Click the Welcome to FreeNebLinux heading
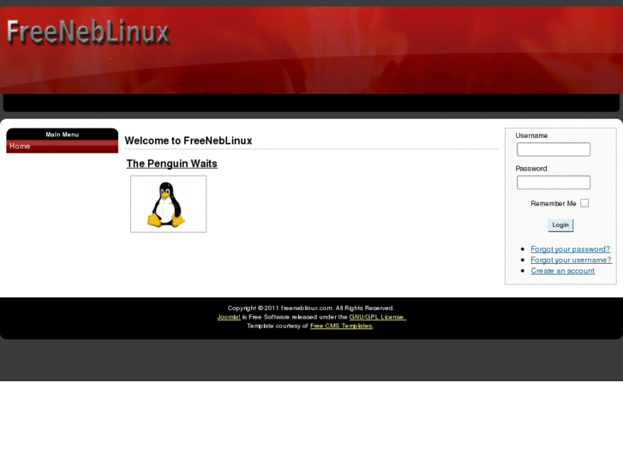Viewport: 623px width, 467px height. pyautogui.click(x=189, y=141)
